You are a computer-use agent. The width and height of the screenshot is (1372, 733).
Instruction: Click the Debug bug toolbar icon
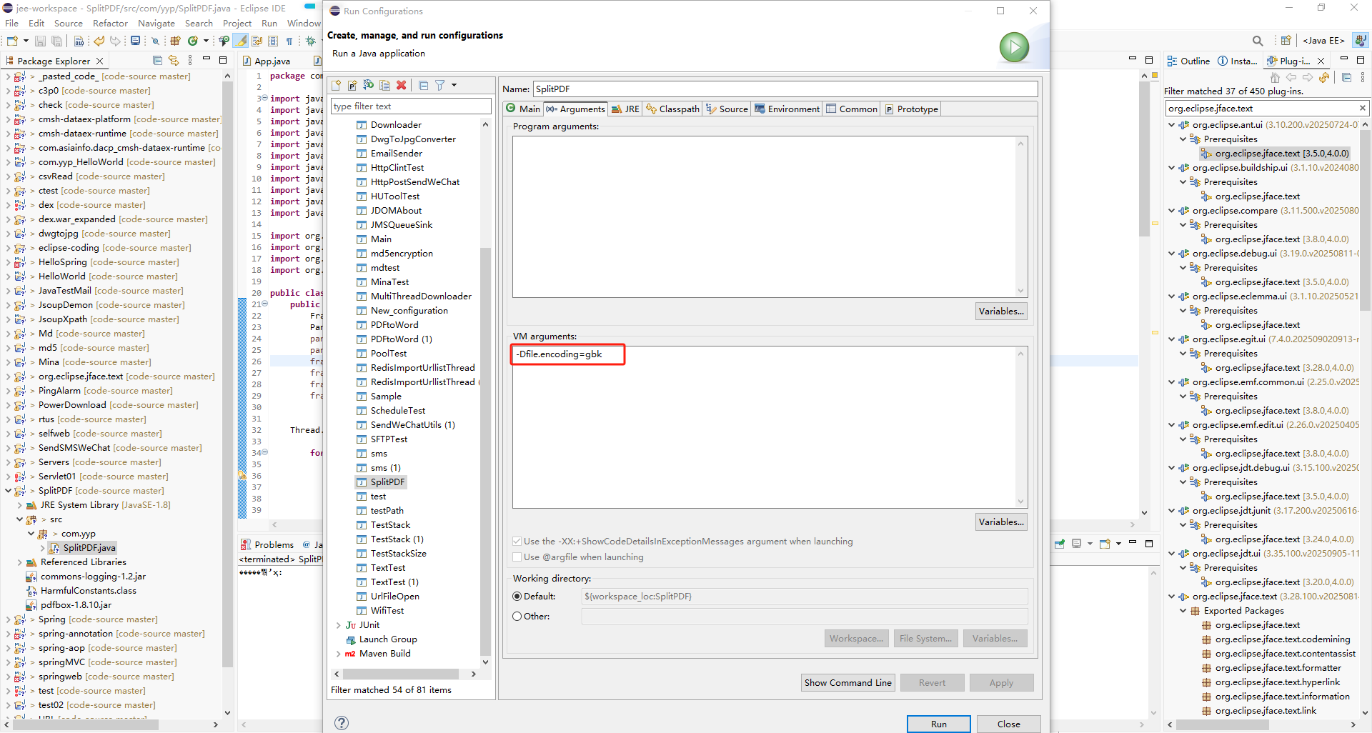pos(311,41)
